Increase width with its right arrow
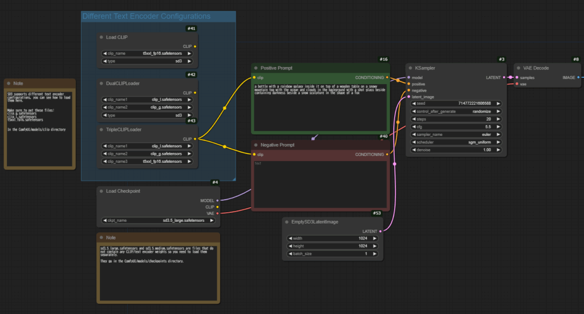Image resolution: width=584 pixels, height=314 pixels. point(375,238)
